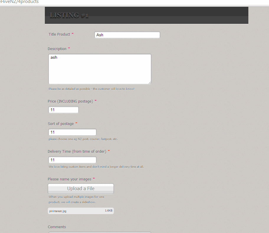Click the Description field label
269x233 pixels.
(57, 49)
